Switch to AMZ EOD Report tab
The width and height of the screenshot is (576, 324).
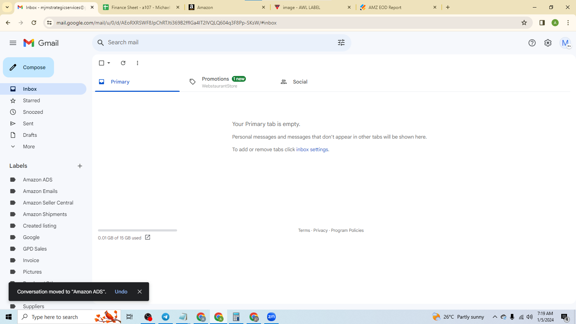[x=399, y=7]
